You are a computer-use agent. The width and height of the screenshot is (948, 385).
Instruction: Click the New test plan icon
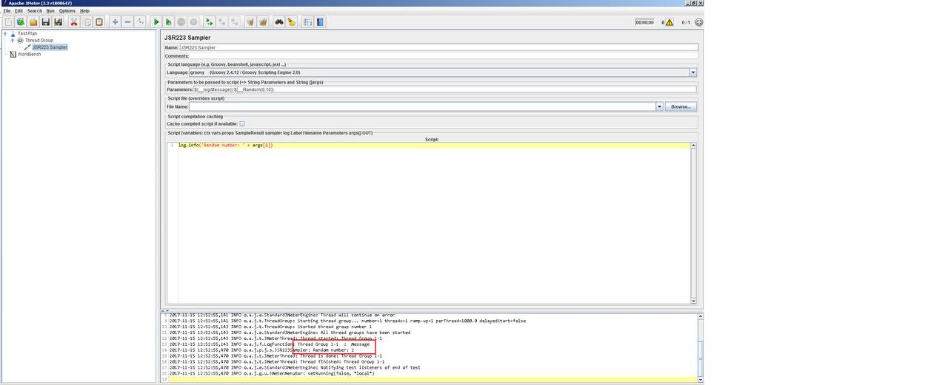click(x=8, y=22)
